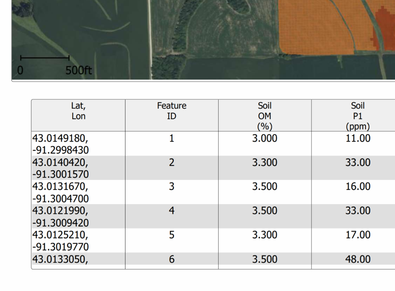This screenshot has width=395, height=291.
Task: Select coordinates cell 43.0121990, -91.3009420
Action: (x=61, y=217)
